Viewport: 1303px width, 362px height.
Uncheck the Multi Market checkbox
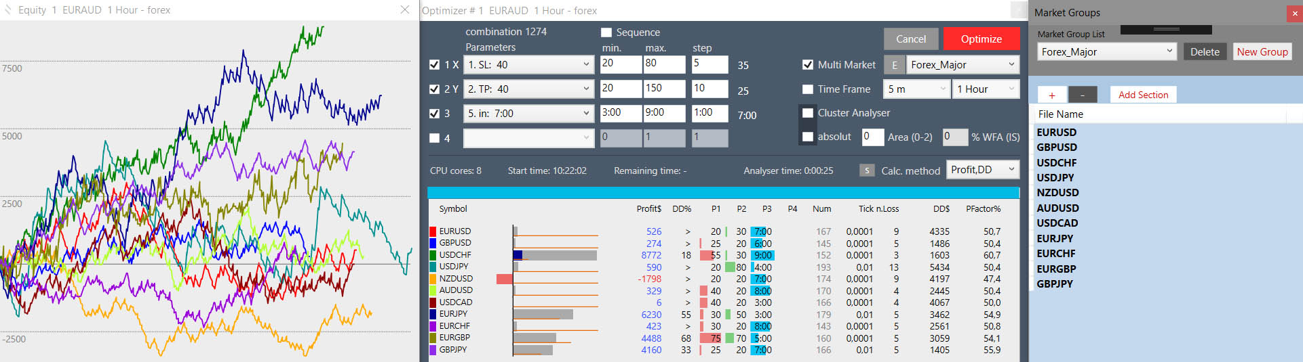(808, 65)
